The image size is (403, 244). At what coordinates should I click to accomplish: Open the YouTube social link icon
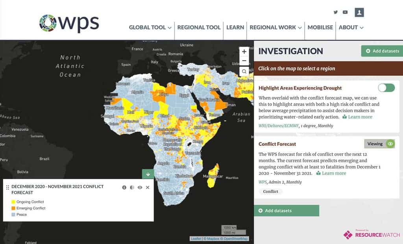pyautogui.click(x=345, y=12)
